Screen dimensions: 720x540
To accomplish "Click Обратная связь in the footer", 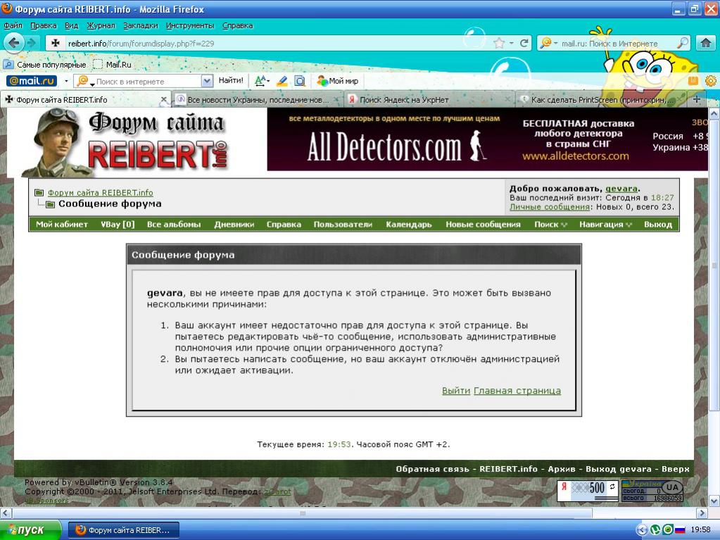I will [x=433, y=469].
